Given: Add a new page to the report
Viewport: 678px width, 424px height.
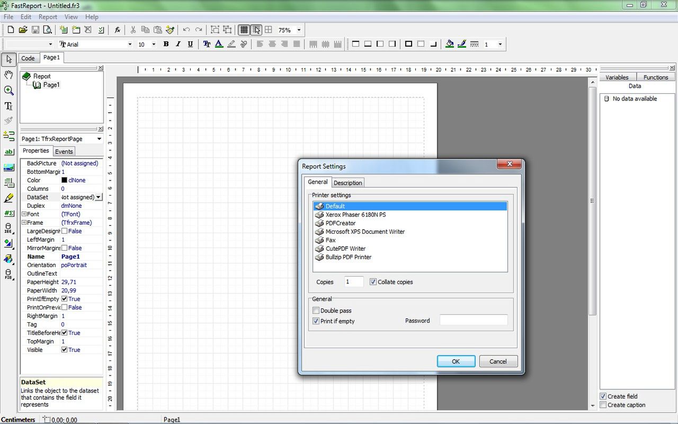Looking at the screenshot, I should point(64,30).
